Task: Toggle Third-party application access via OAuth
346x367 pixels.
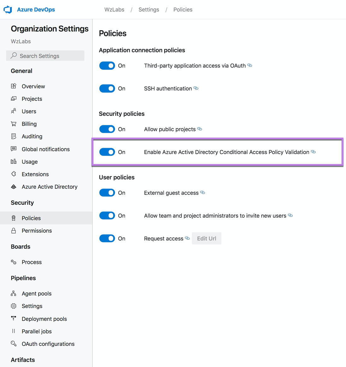Action: point(107,66)
